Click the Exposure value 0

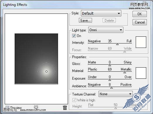click(110, 77)
